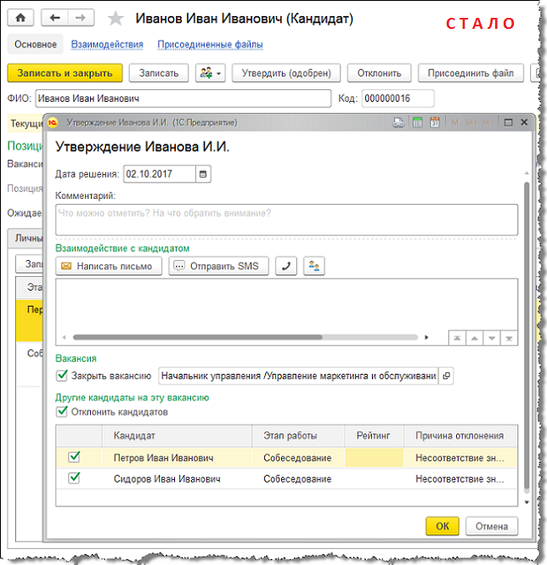Click Петров's Несоответствие зн... reason cell
Screen dimensions: 547x565
[x=460, y=458]
